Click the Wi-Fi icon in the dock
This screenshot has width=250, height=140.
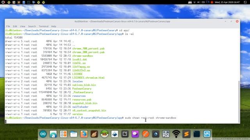pos(176,134)
